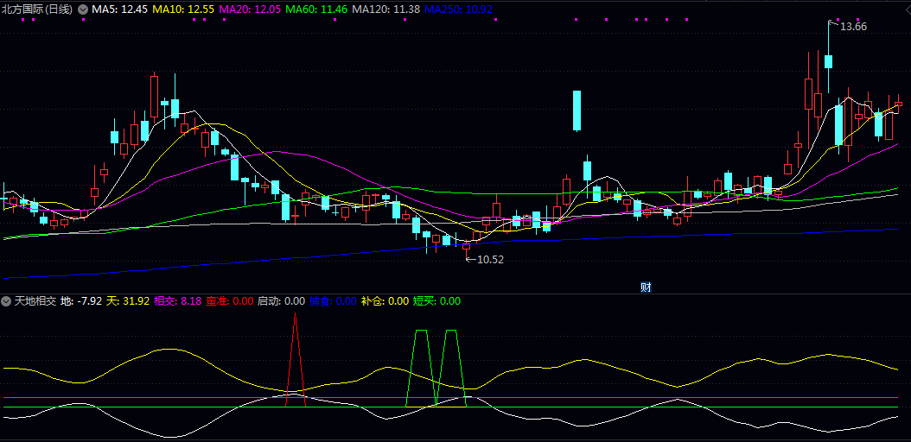Click the red 蛮准 signal label
The height and width of the screenshot is (442, 911).
(229, 301)
